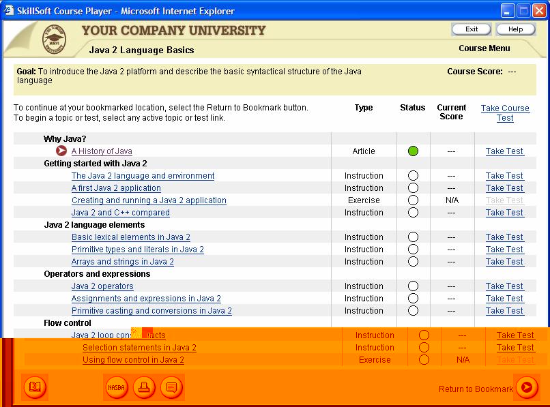
Task: Open The Java 2 language and environment topic
Action: 143,176
